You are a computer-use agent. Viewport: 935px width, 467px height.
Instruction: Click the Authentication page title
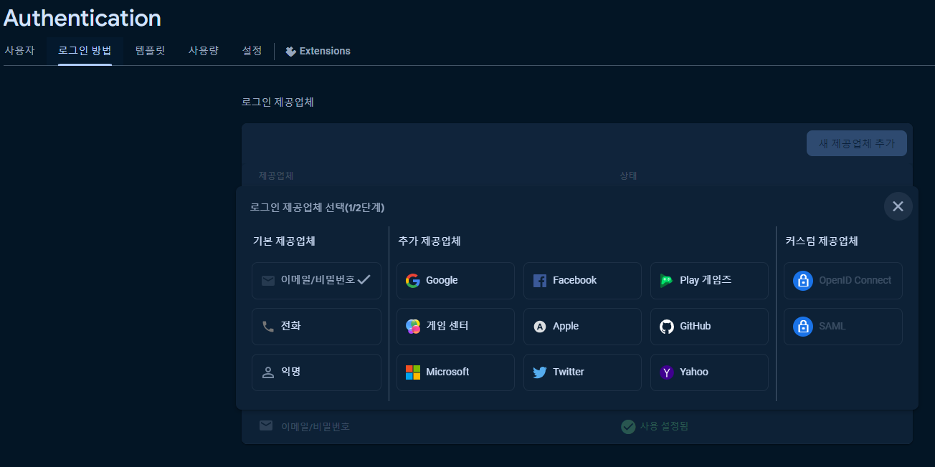(x=82, y=18)
